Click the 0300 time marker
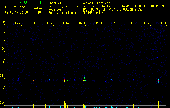 [164, 23]
